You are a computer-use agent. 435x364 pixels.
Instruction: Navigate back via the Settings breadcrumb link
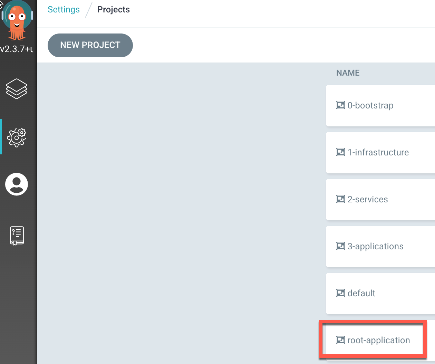(x=64, y=9)
